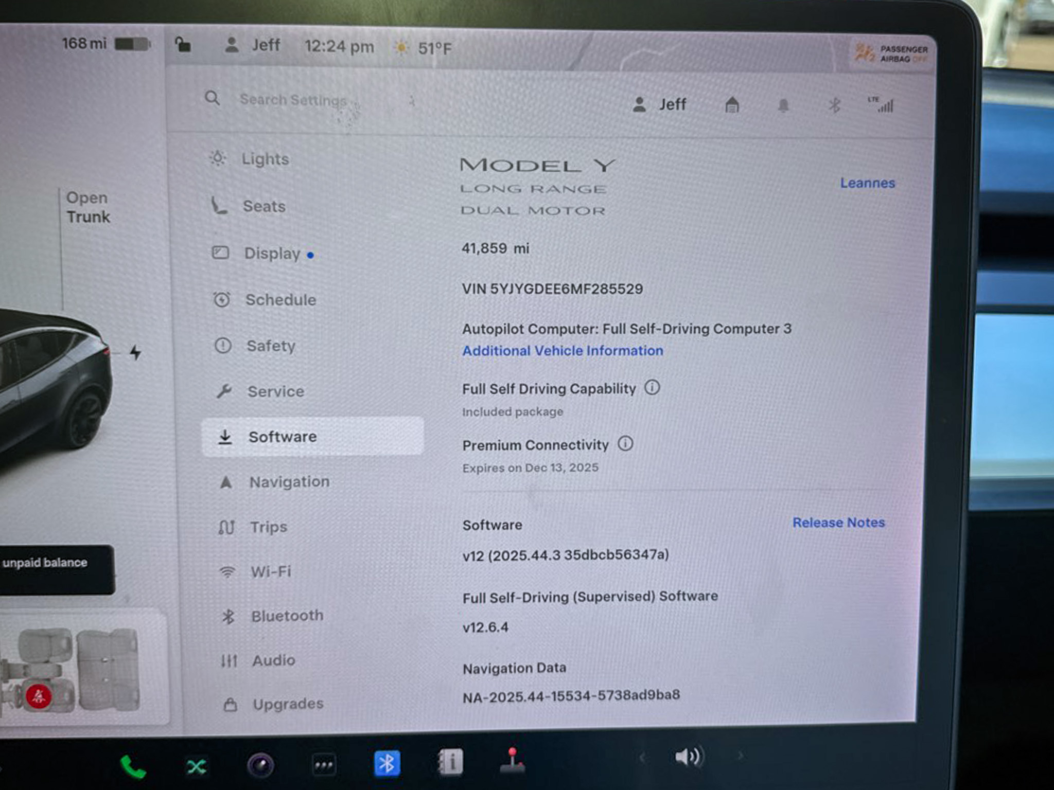Tap the volume speaker icon

pos(688,757)
